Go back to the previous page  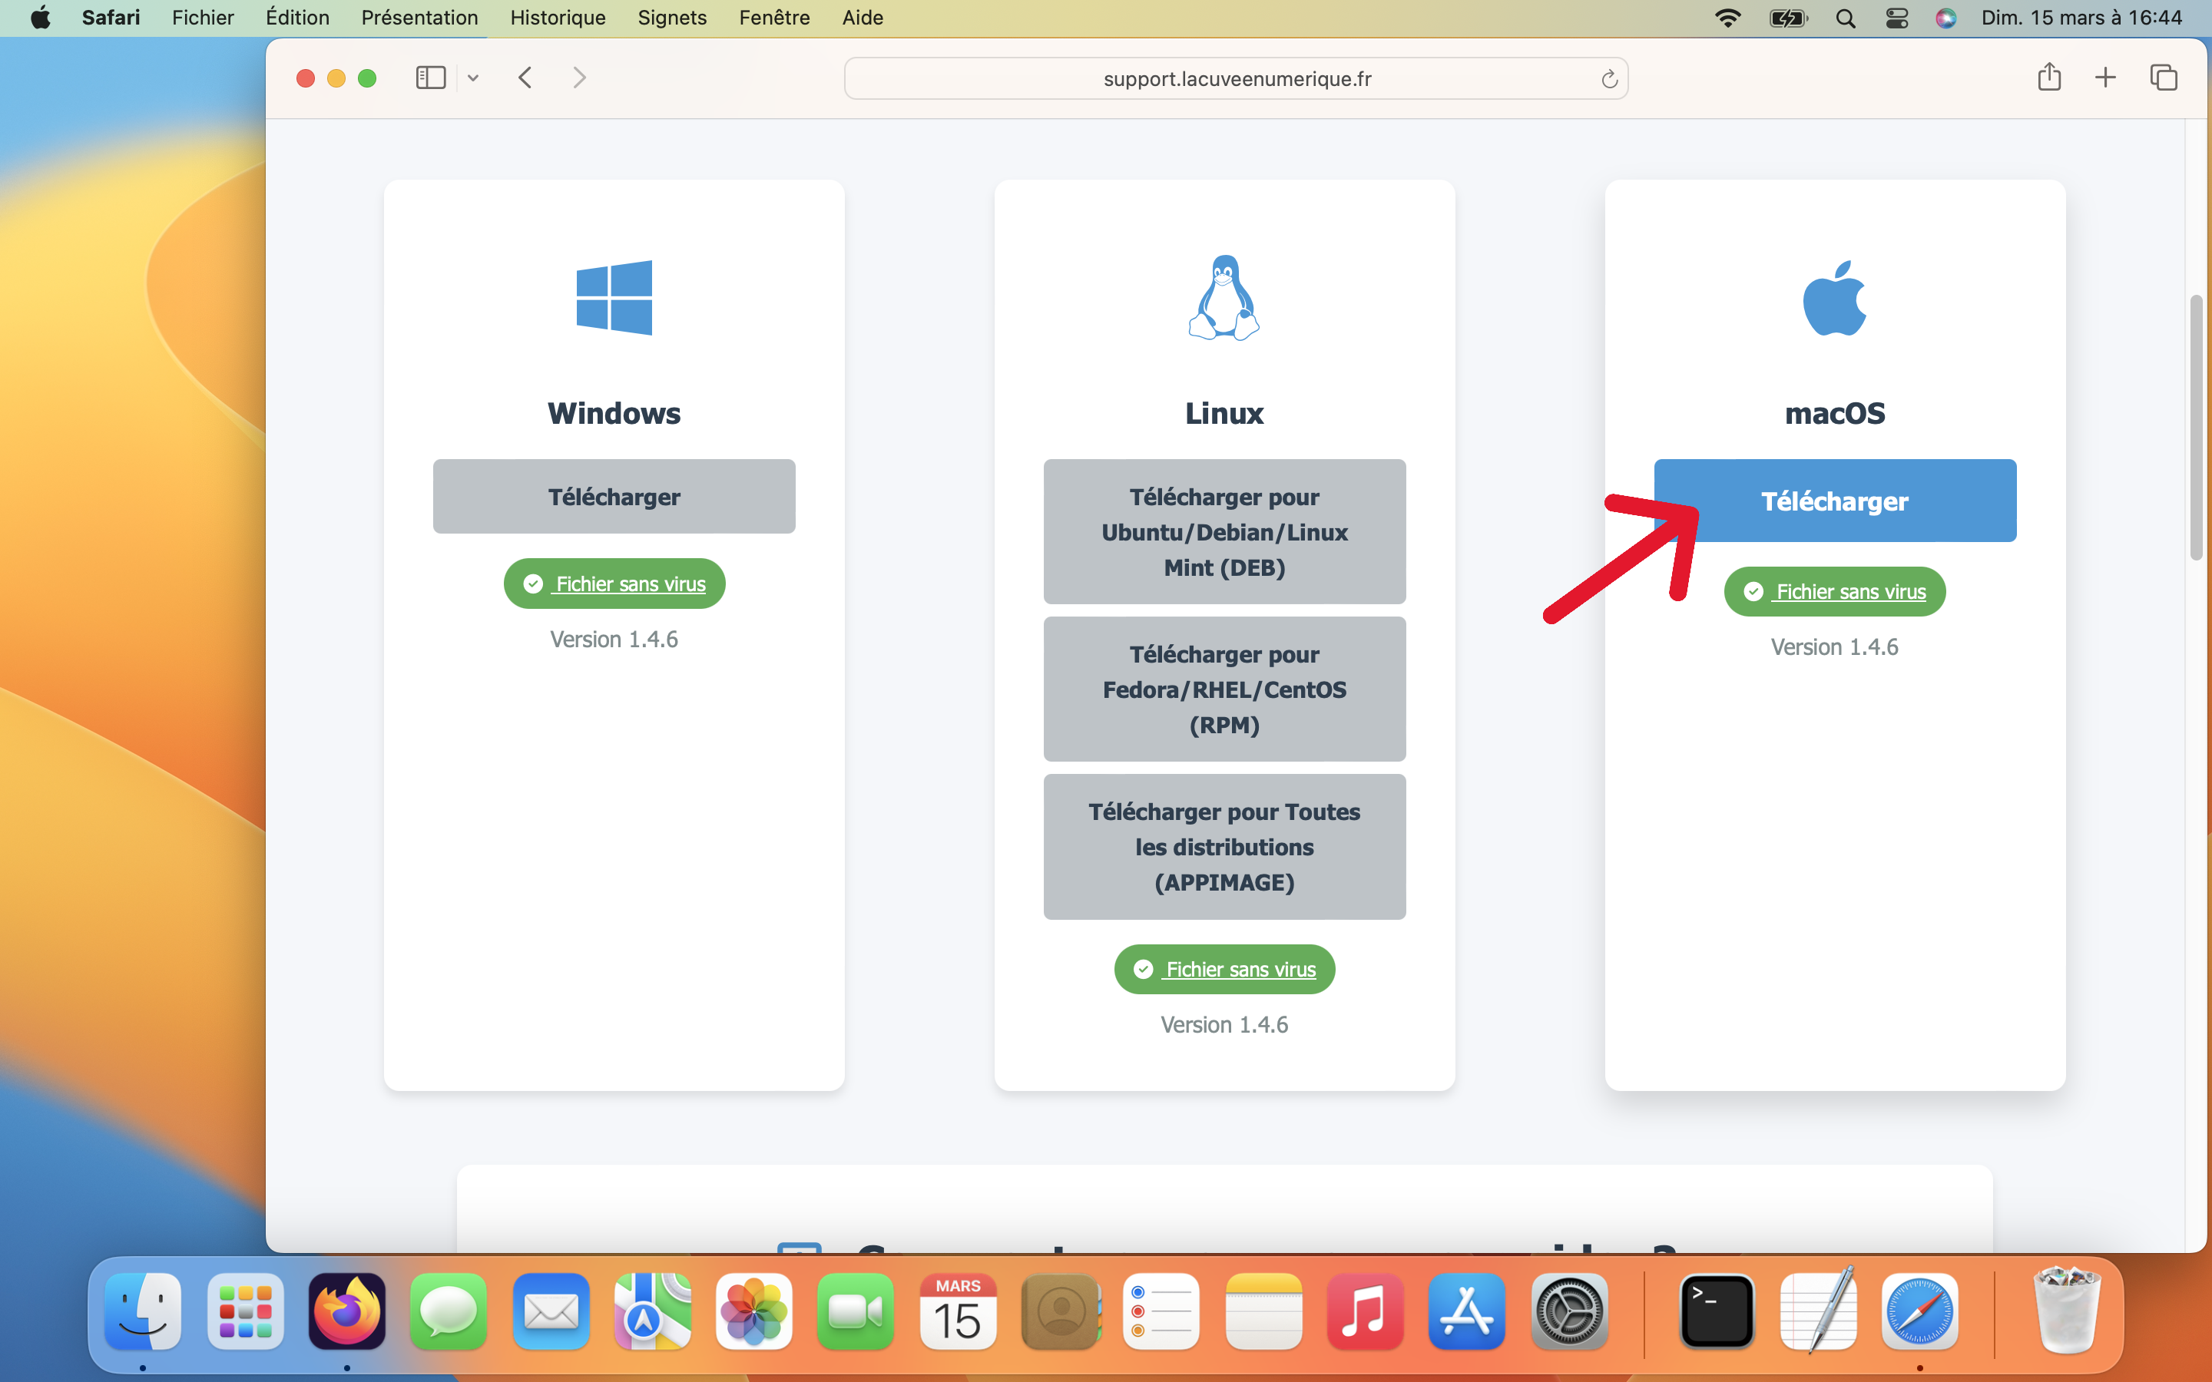click(525, 78)
